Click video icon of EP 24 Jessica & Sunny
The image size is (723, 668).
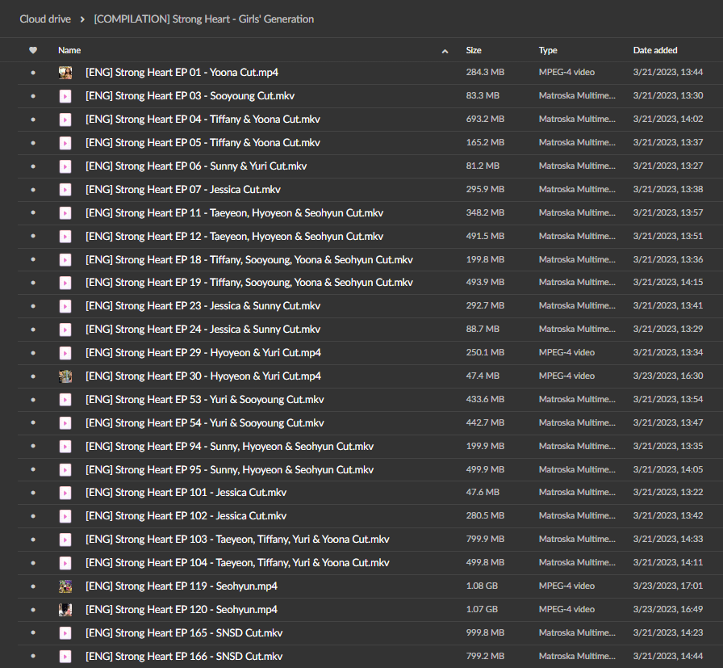(x=65, y=330)
